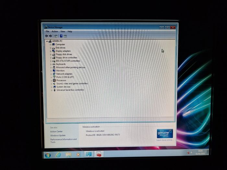Click the toolbar icon right of the Help icon
Image resolution: width=227 pixels, height=170 pixels.
pyautogui.click(x=65, y=36)
